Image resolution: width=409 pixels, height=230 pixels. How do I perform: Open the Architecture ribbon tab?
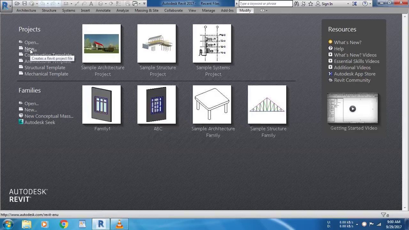[x=26, y=10]
